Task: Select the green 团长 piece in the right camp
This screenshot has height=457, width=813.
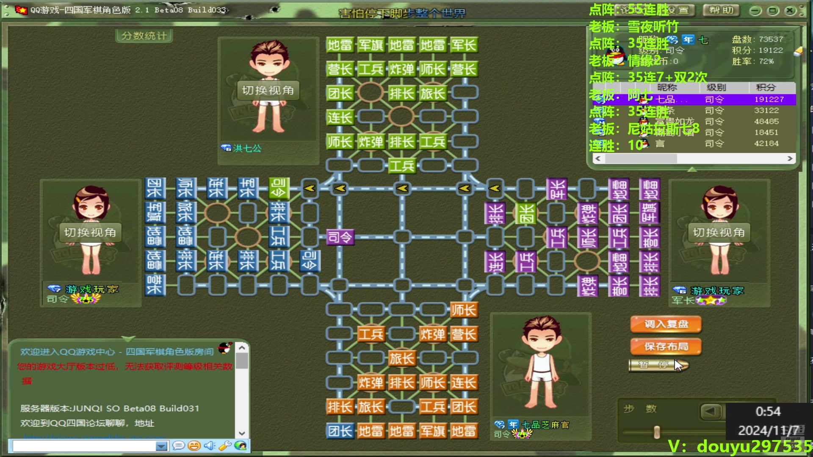Action: (x=525, y=213)
